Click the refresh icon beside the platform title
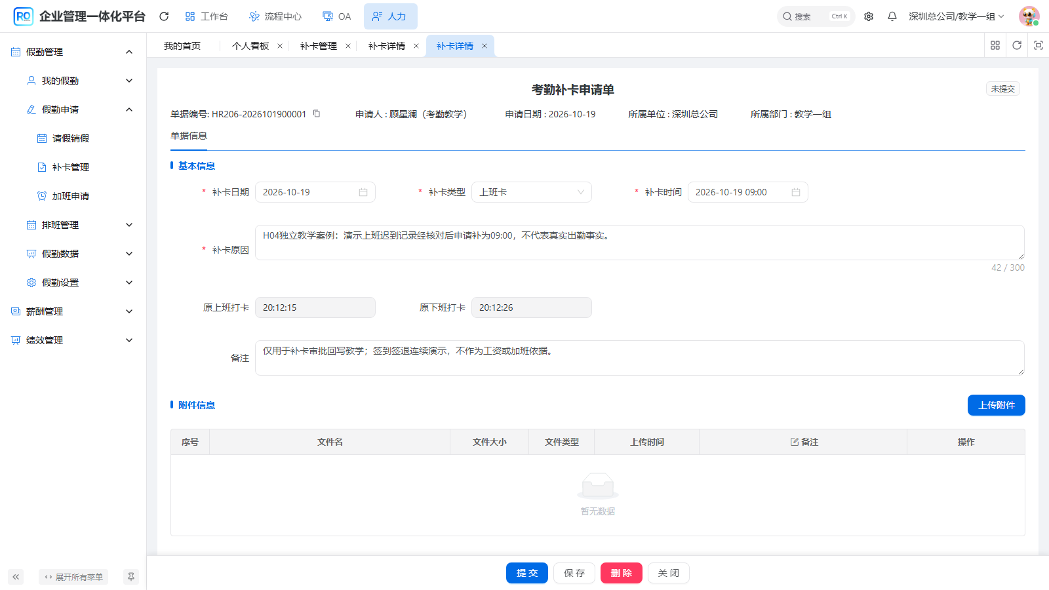 (x=164, y=16)
